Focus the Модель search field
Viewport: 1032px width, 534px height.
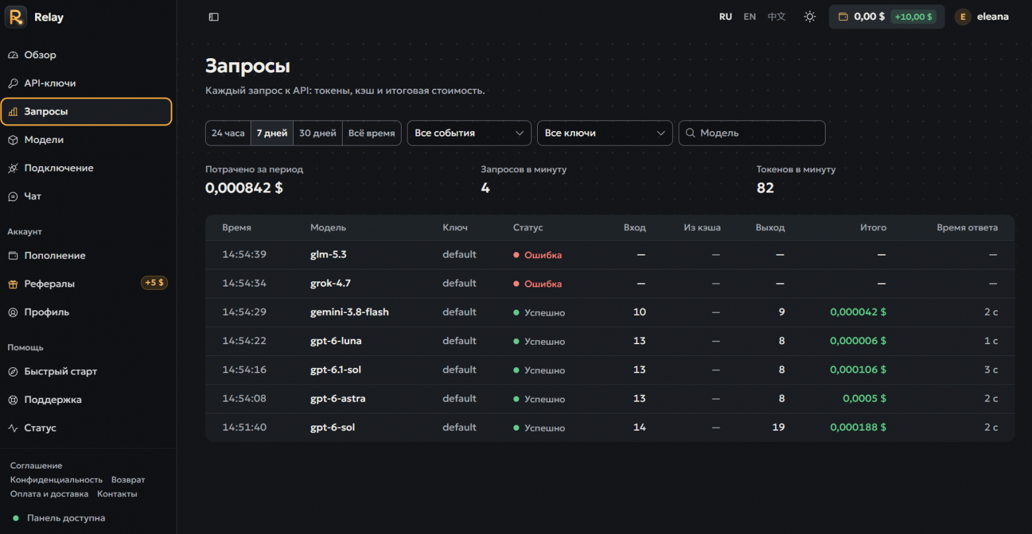pyautogui.click(x=752, y=133)
